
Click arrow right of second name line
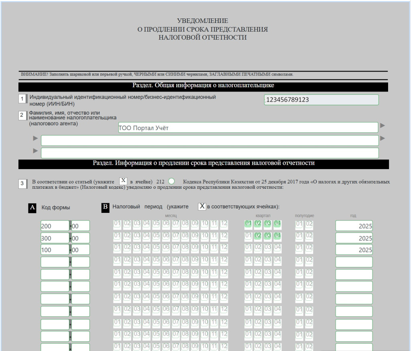(383, 139)
